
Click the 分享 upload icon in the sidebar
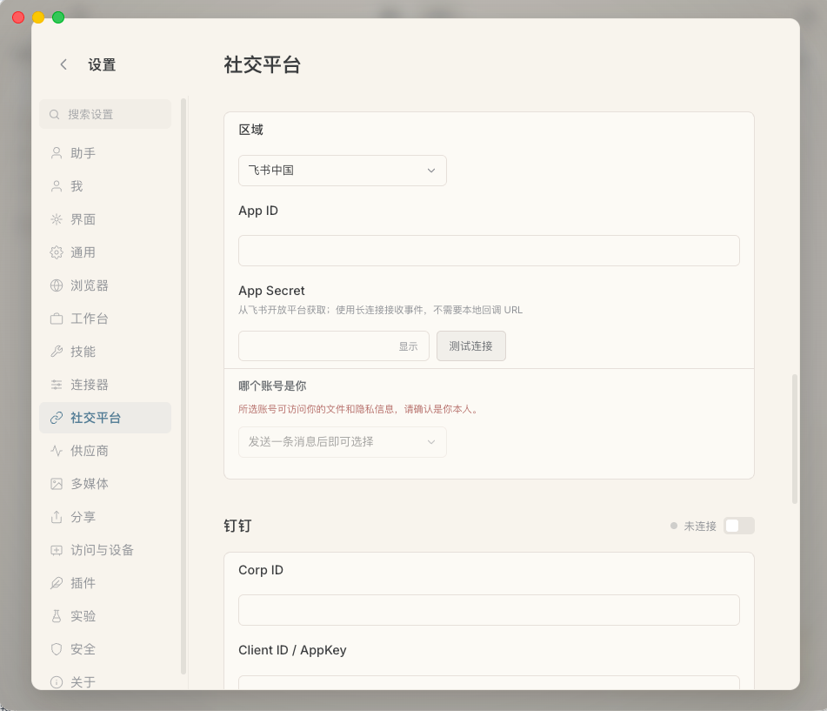[57, 517]
